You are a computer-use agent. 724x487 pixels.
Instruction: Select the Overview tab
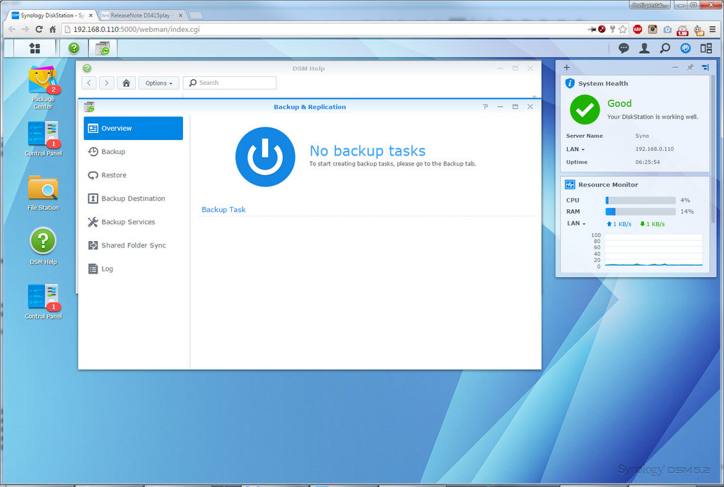tap(133, 129)
